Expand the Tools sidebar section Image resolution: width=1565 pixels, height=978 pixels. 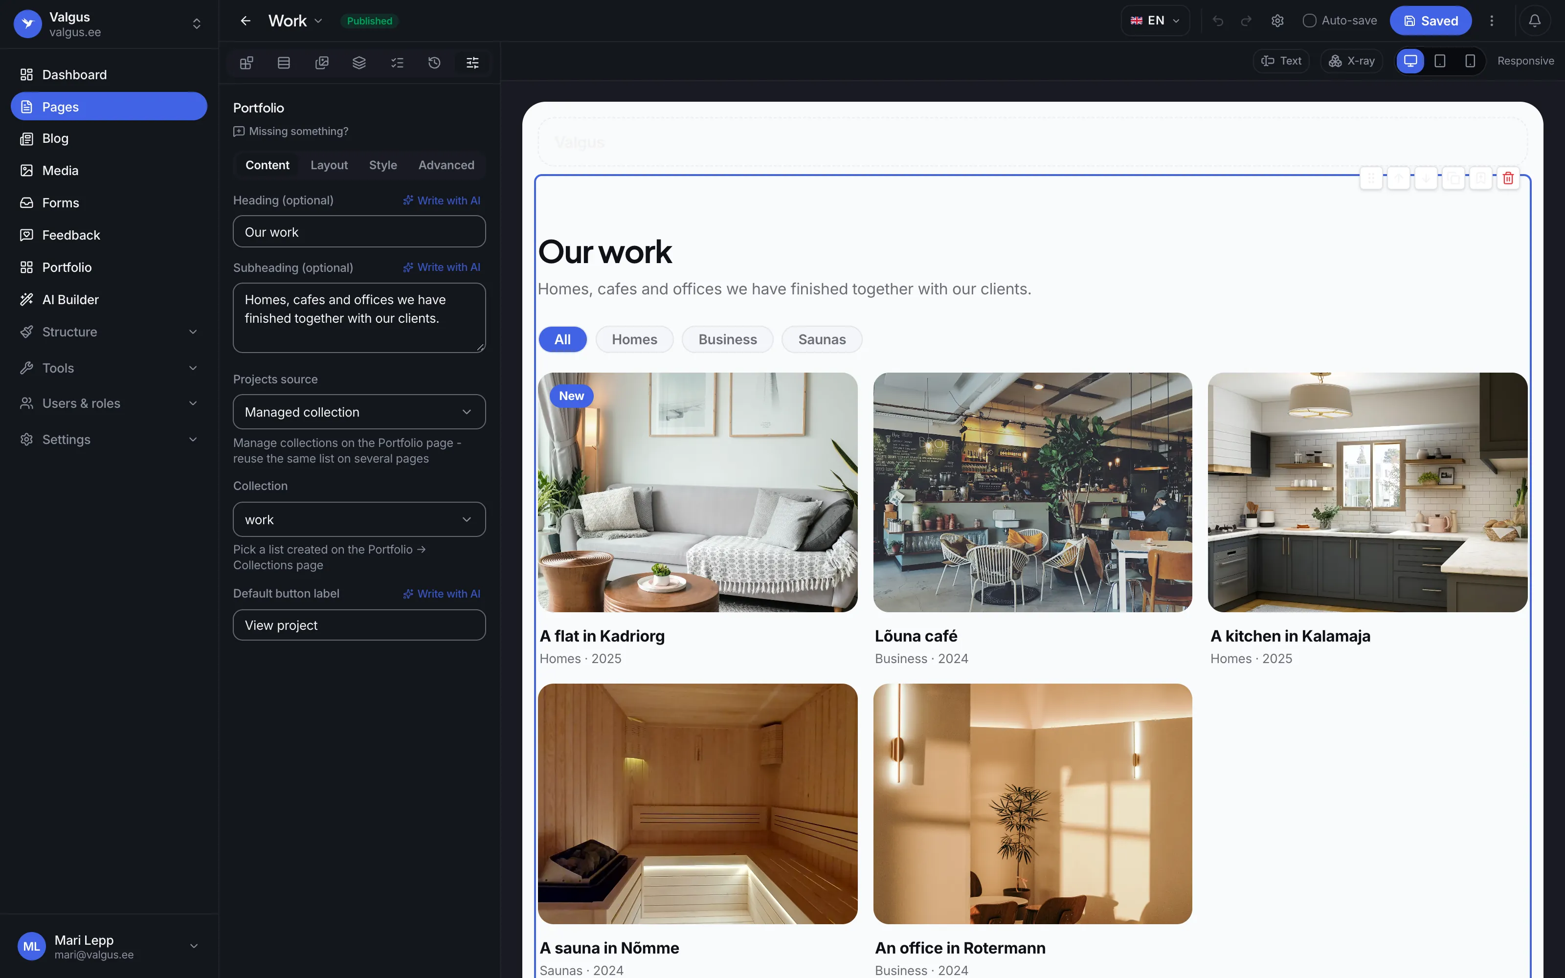click(x=109, y=368)
